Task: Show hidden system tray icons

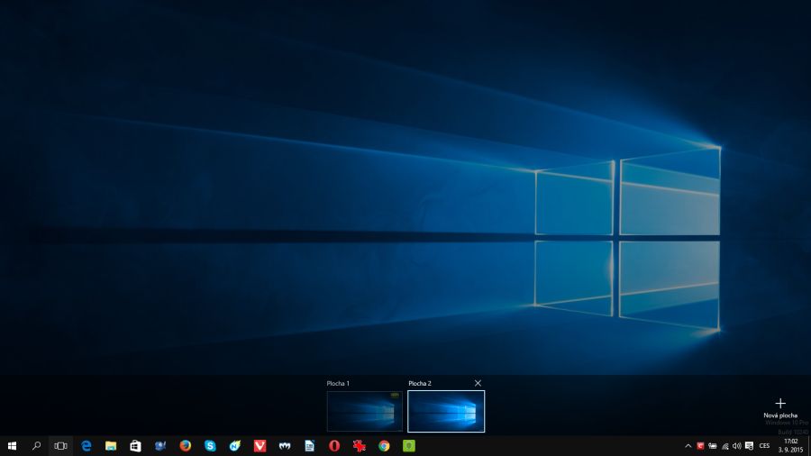Action: click(x=688, y=446)
